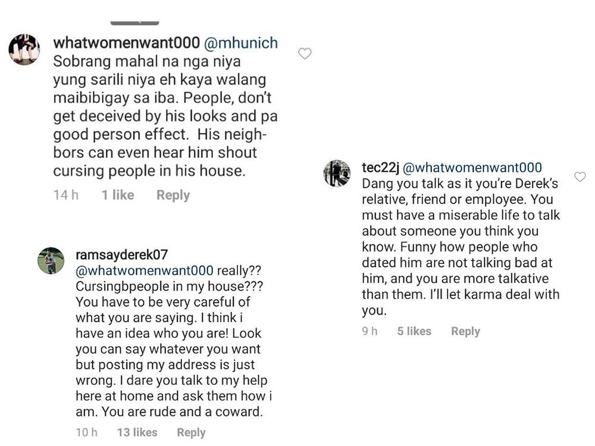Like the whatwomenwant000 comment with the heart
The image size is (595, 446).
point(305,54)
